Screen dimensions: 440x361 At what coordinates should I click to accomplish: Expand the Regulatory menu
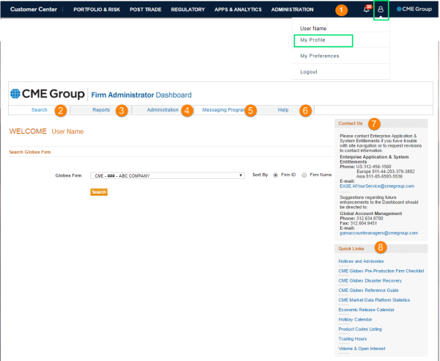pos(188,10)
